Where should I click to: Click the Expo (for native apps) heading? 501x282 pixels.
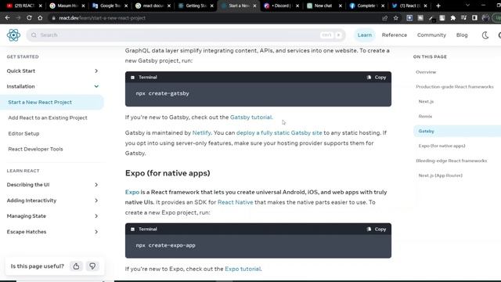pos(168,173)
